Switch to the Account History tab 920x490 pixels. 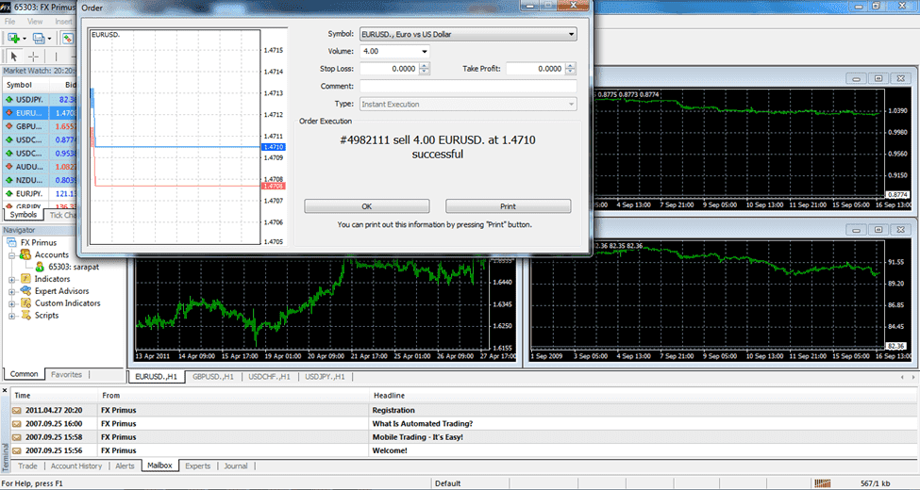click(76, 465)
